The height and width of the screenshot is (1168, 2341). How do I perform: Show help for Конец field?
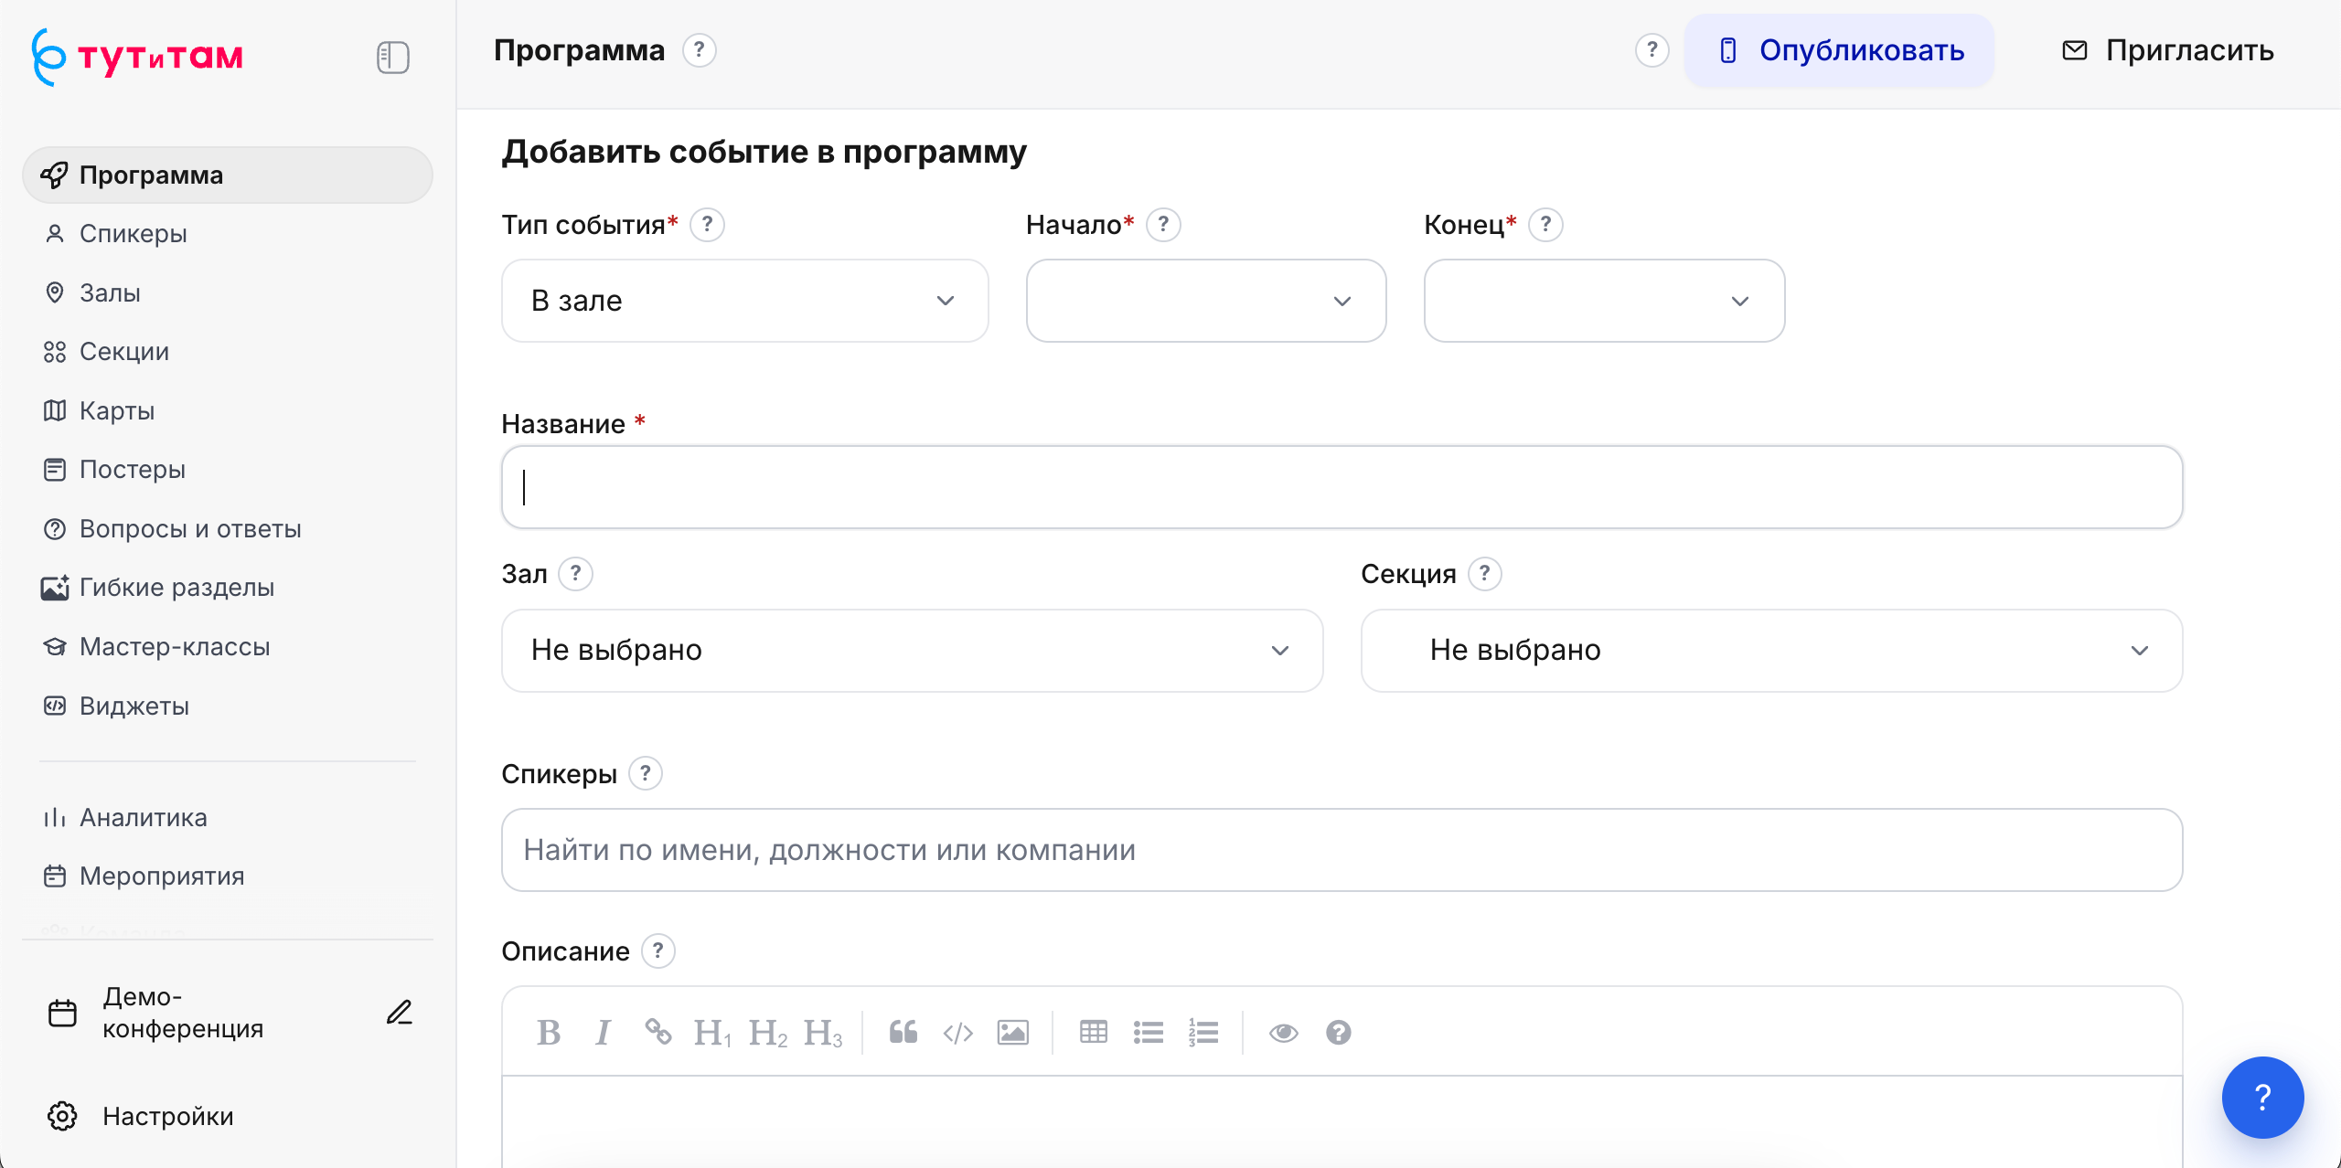click(x=1545, y=224)
